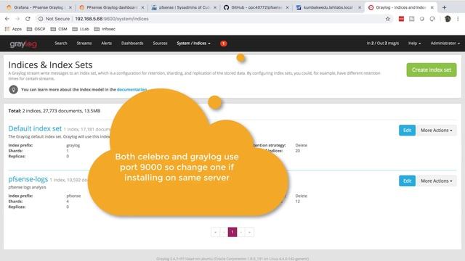This screenshot has height=261, width=465.
Task: Open Sources in Graylog navbar
Action: click(160, 43)
